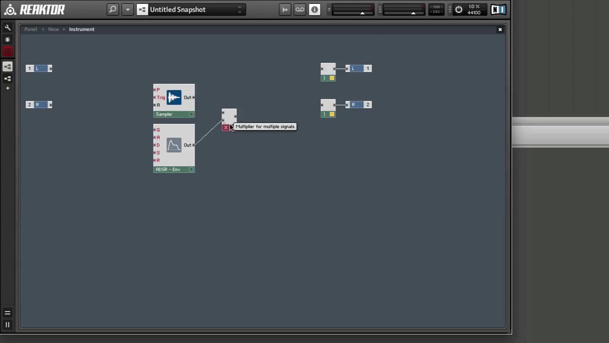Click the Sampler Out port
609x343 pixels.
[x=193, y=97]
